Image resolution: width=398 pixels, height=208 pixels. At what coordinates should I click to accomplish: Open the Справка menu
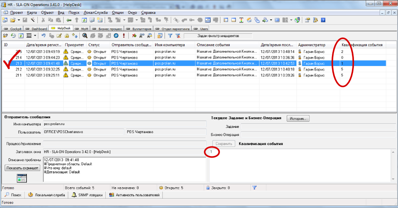click(148, 12)
